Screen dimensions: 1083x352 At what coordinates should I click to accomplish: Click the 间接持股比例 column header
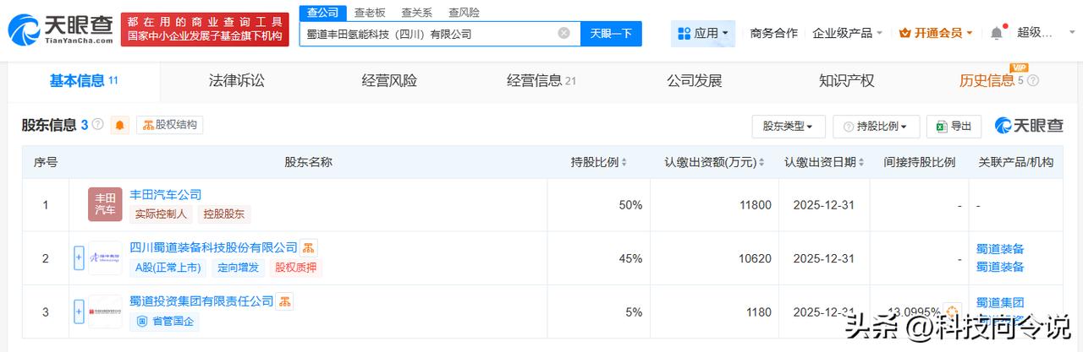point(919,162)
